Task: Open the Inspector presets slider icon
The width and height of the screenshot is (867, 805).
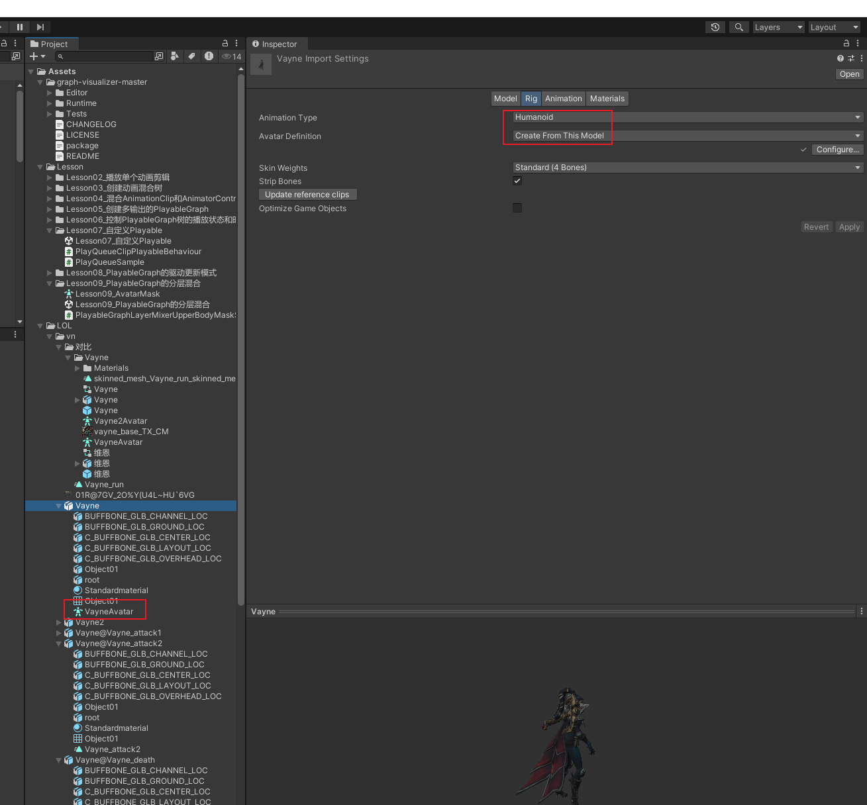Action: point(851,58)
